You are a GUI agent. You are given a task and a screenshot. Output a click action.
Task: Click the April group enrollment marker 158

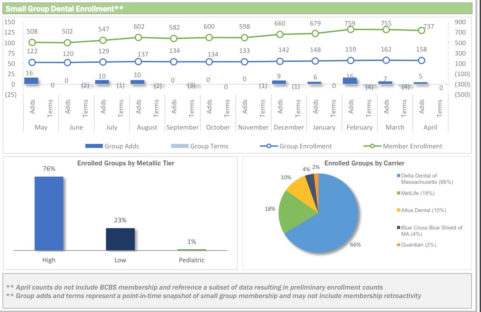coord(421,60)
